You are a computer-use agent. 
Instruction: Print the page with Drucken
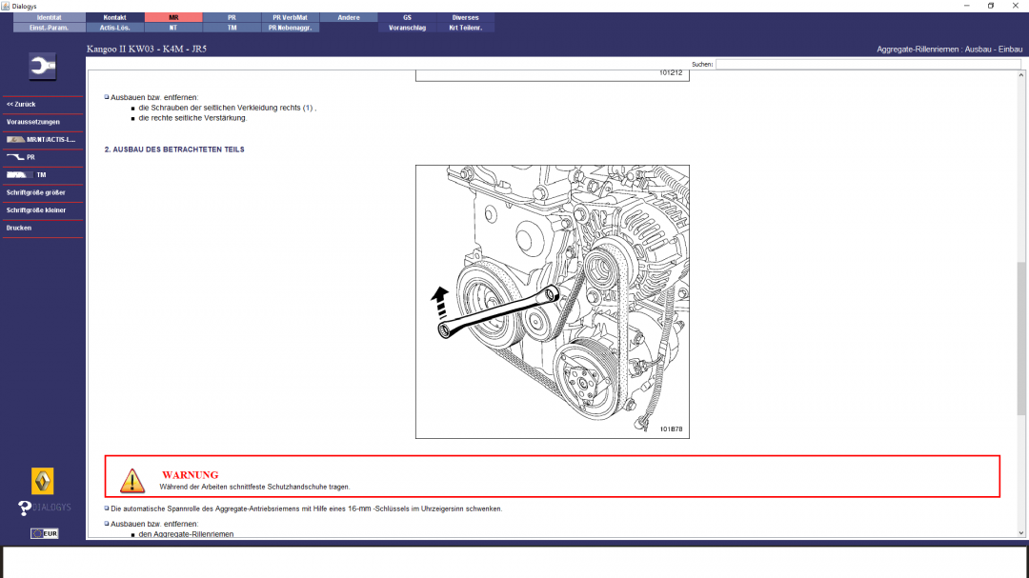tap(42, 229)
